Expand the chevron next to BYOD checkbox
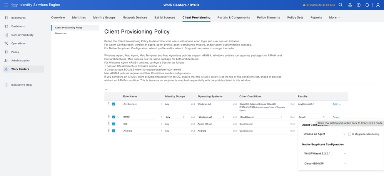 pyautogui.click(x=118, y=117)
